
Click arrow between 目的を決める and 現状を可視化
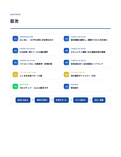pos(33,100)
